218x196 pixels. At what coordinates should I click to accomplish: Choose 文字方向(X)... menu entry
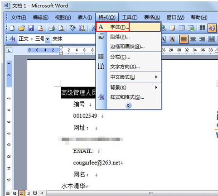(x=128, y=67)
